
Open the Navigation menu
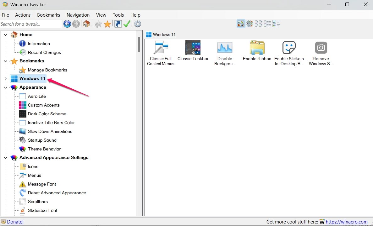click(78, 15)
